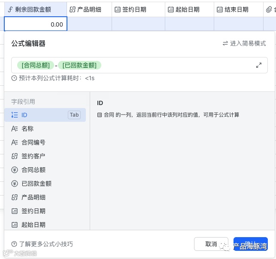
Task: Click the 产品明细 column header
Action: click(89, 9)
